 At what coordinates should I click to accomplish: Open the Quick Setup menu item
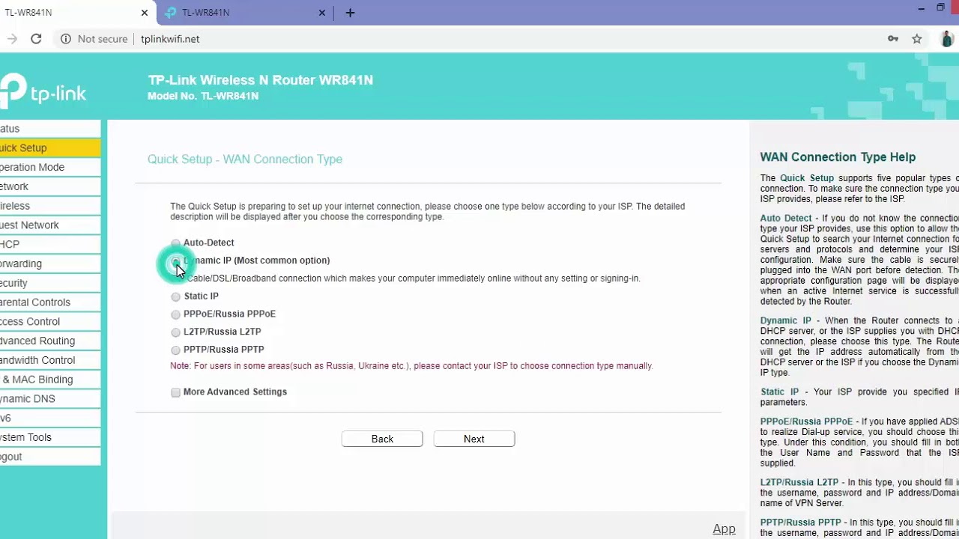(50, 148)
